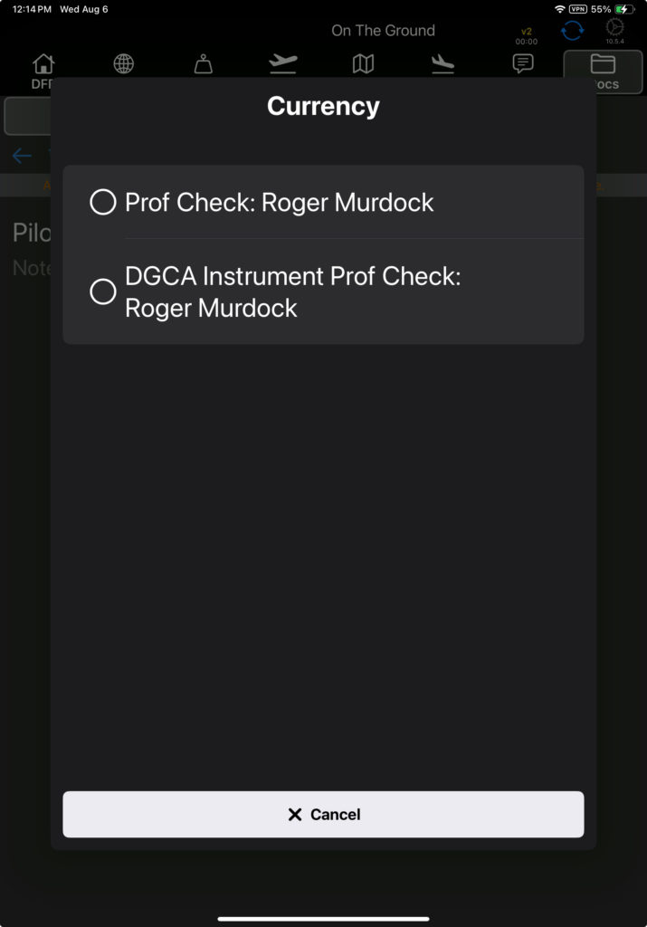Open the map icon
Image resolution: width=647 pixels, height=927 pixels.
[x=364, y=64]
